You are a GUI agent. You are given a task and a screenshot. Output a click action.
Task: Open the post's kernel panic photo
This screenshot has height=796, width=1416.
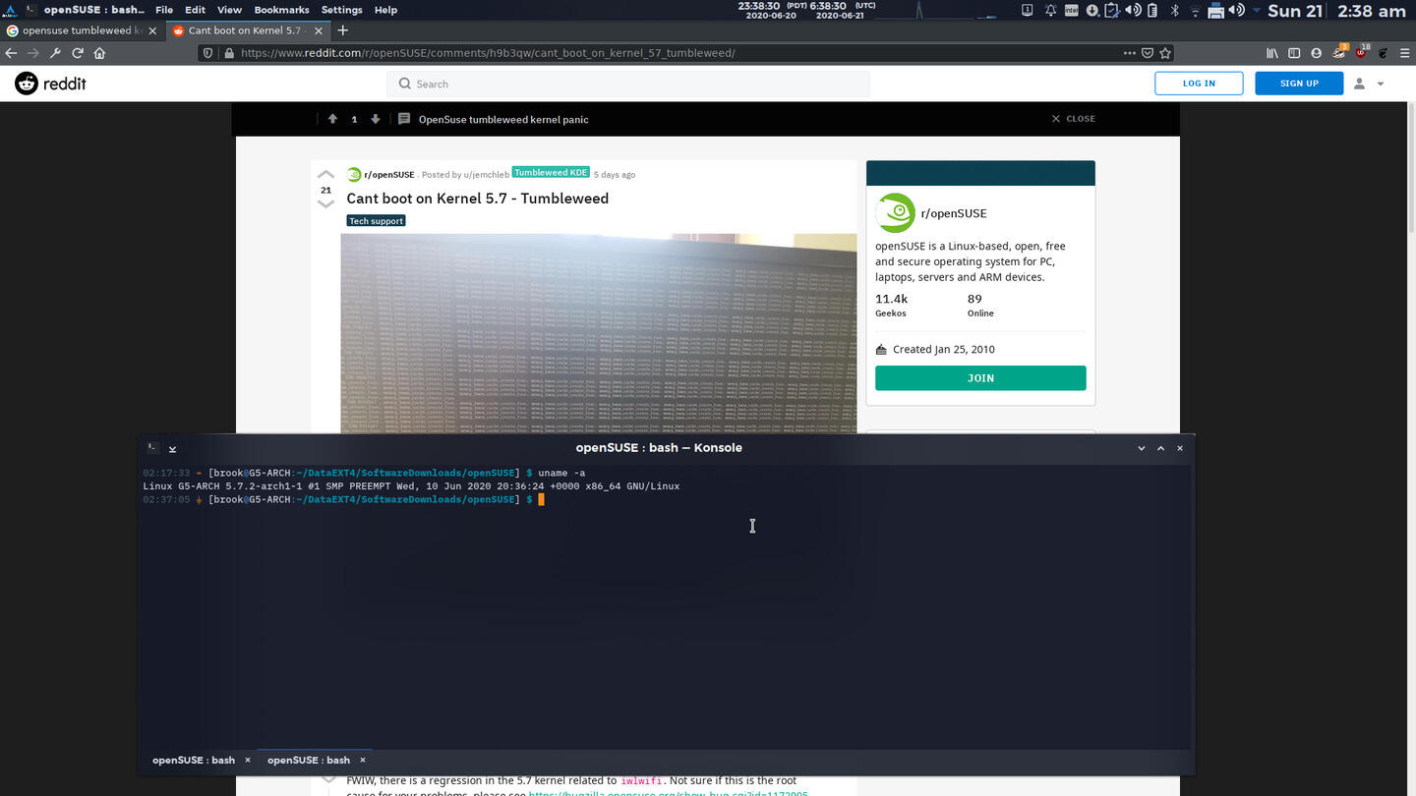[598, 334]
